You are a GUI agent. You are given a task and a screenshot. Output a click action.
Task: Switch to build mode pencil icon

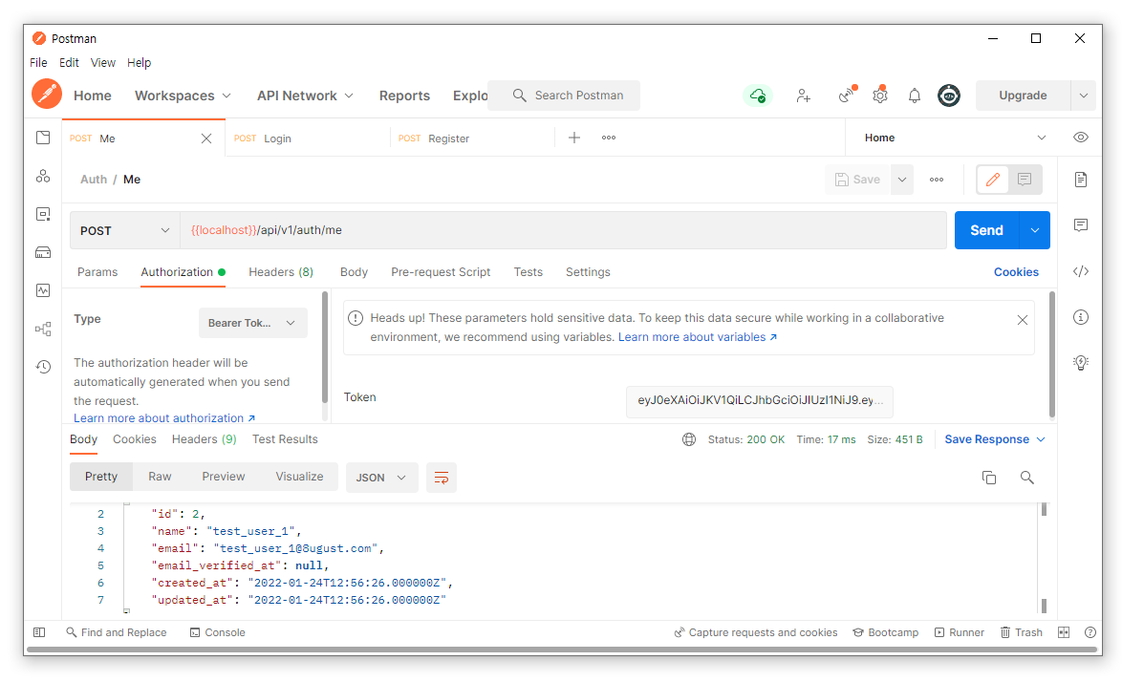pos(993,180)
